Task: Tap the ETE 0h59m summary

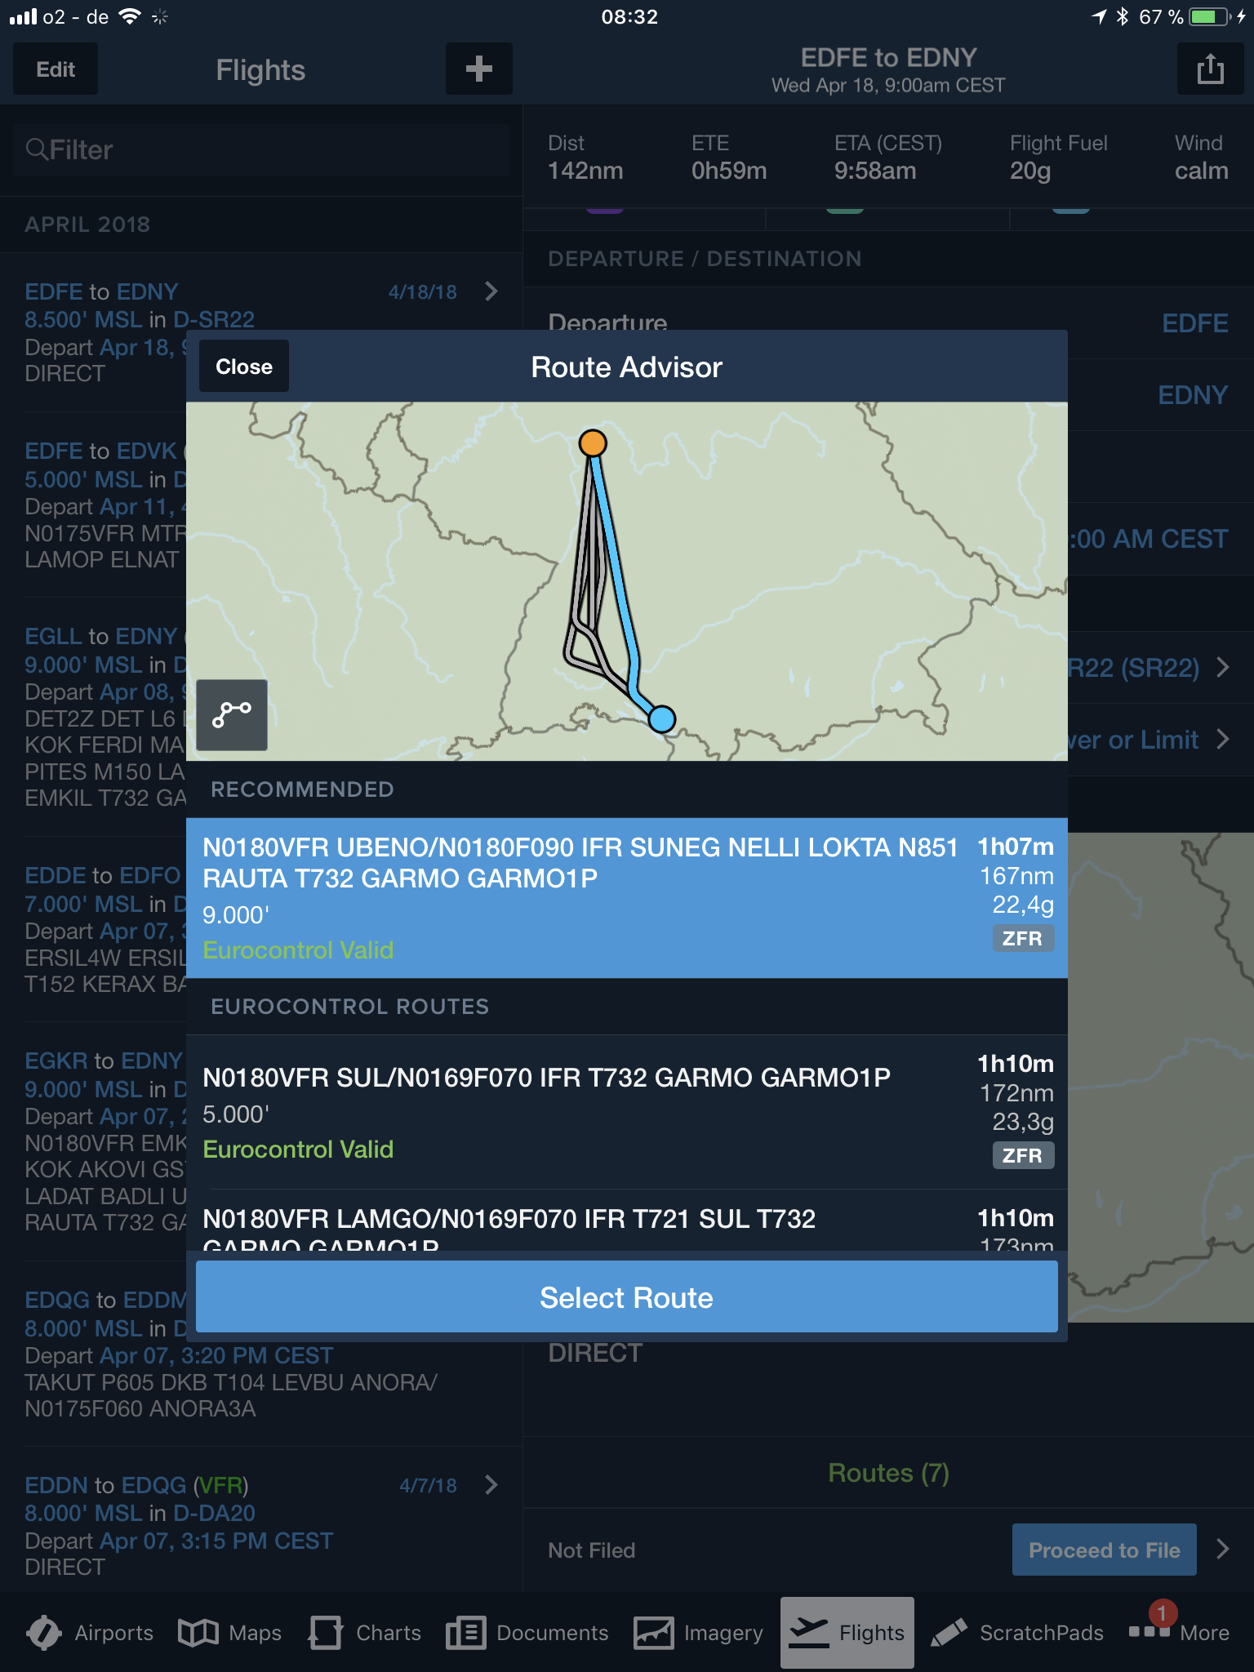Action: 729,158
